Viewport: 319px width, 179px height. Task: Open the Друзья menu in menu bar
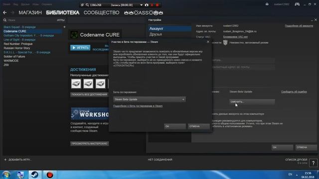pyautogui.click(x=25, y=4)
